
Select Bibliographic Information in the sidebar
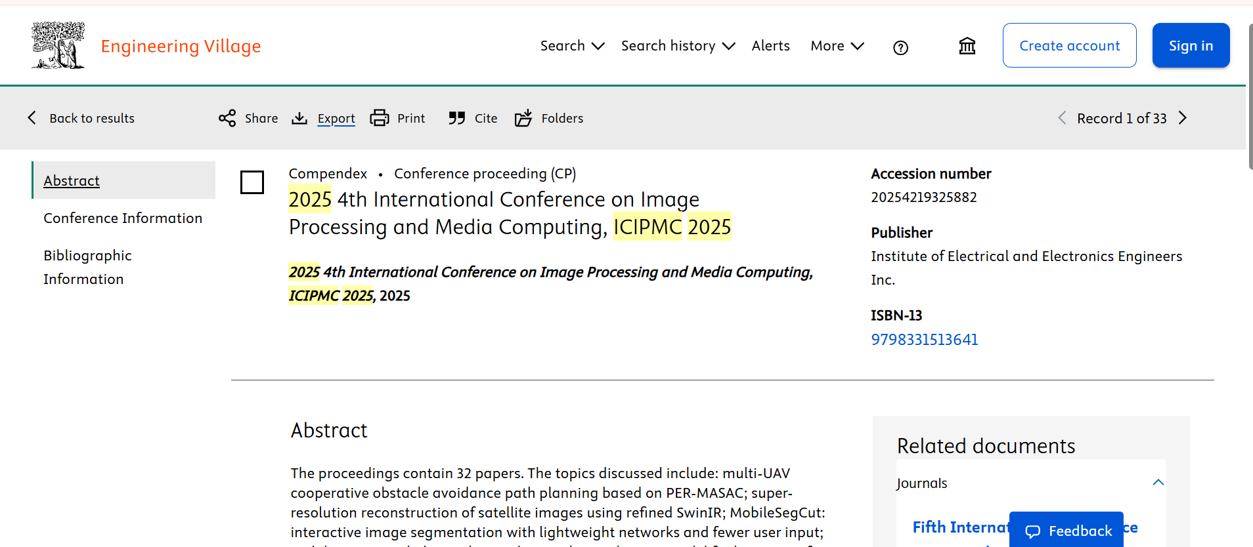tap(88, 267)
